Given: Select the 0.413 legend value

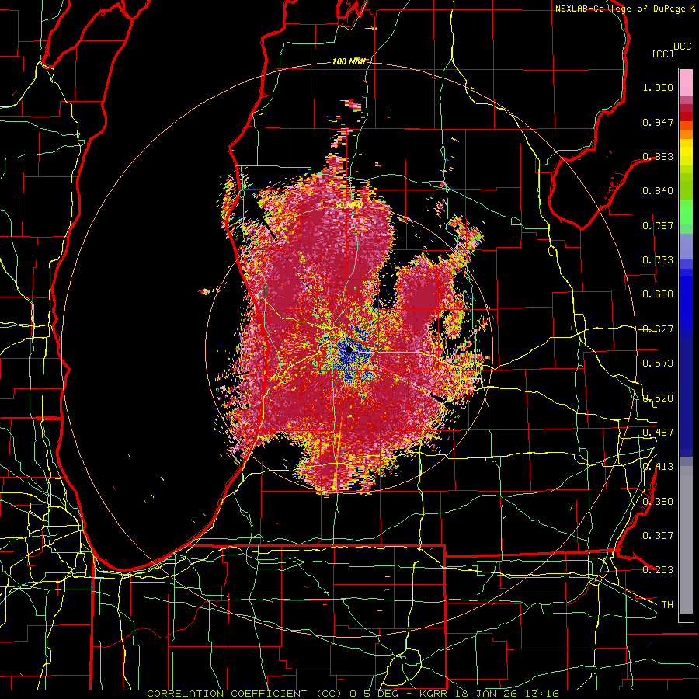Looking at the screenshot, I should (x=658, y=467).
